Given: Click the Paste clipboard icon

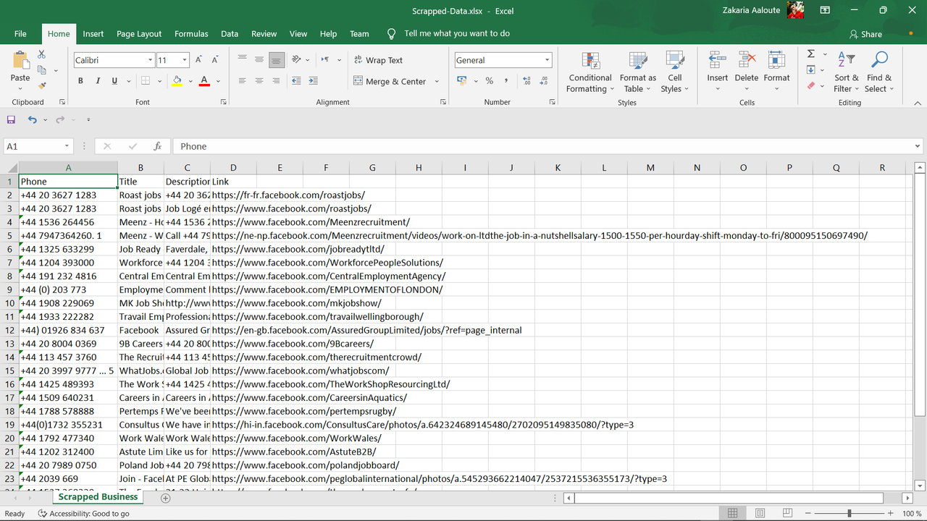Looking at the screenshot, I should 20,61.
